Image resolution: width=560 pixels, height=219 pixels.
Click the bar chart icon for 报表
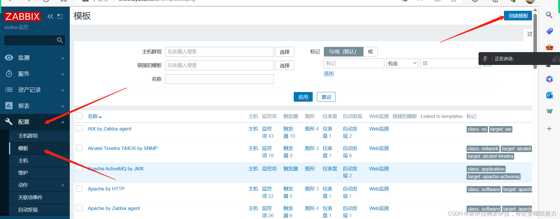pyautogui.click(x=9, y=106)
